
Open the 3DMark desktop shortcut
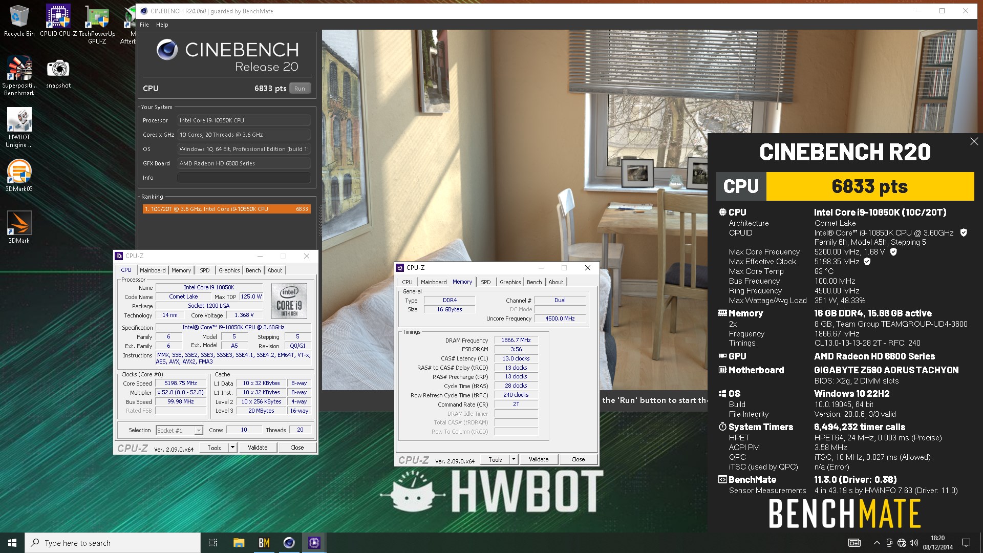pyautogui.click(x=19, y=227)
